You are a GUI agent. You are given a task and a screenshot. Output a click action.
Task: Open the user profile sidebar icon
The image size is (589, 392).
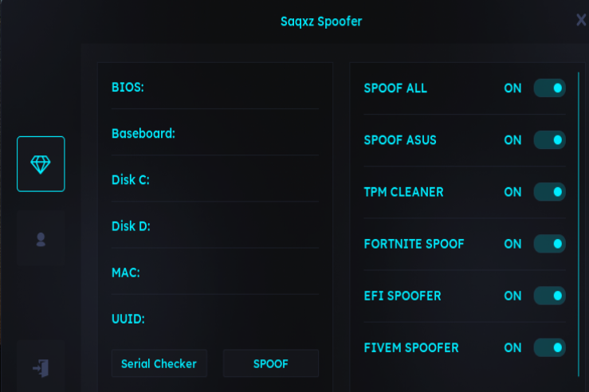point(41,238)
